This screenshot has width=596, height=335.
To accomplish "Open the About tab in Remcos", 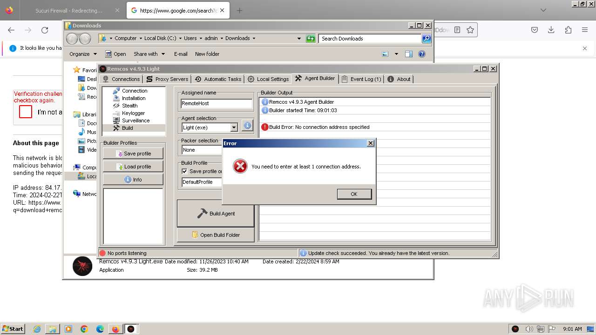I will pos(399,79).
